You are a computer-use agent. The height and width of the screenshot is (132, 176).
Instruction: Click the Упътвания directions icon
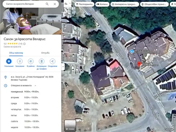(x=9, y=61)
